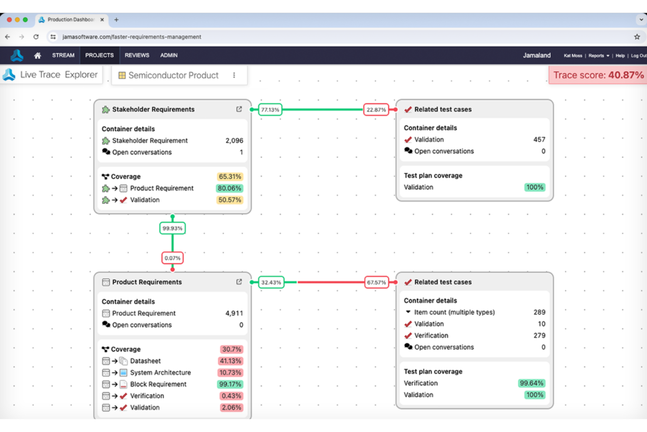
Task: Select the Semiconductor Product project title
Action: [x=174, y=75]
